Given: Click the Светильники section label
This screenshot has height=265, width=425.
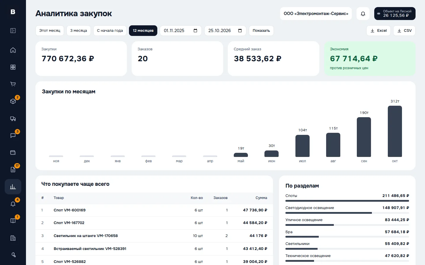Looking at the screenshot, I should pos(297,244).
